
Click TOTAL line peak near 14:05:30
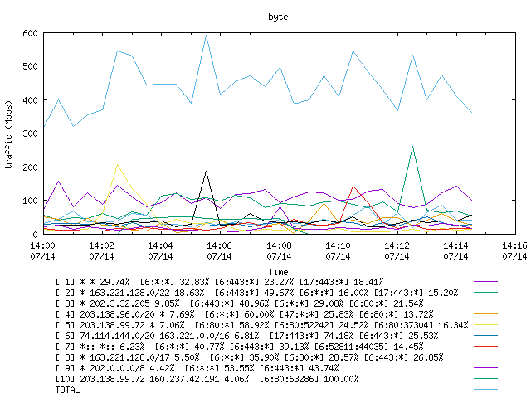206,35
